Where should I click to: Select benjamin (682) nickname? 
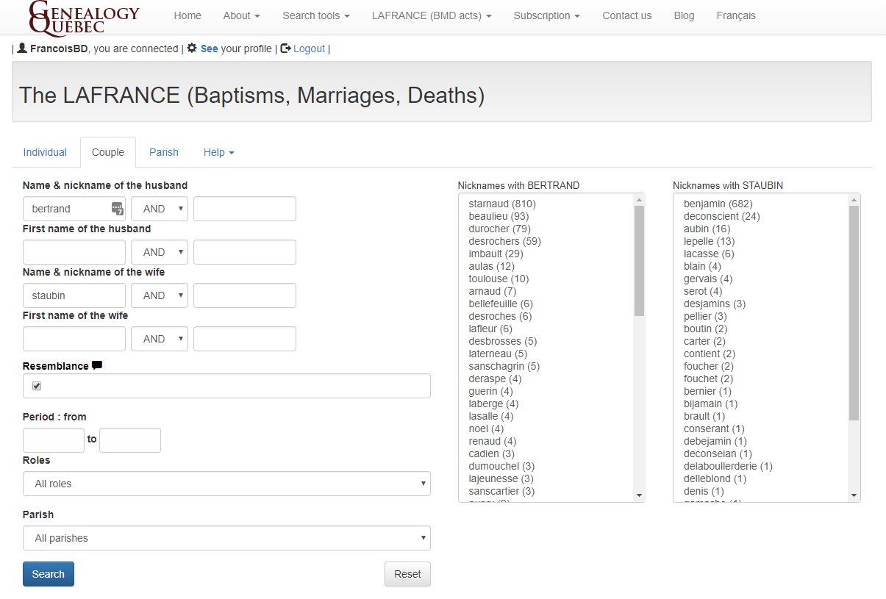point(718,204)
